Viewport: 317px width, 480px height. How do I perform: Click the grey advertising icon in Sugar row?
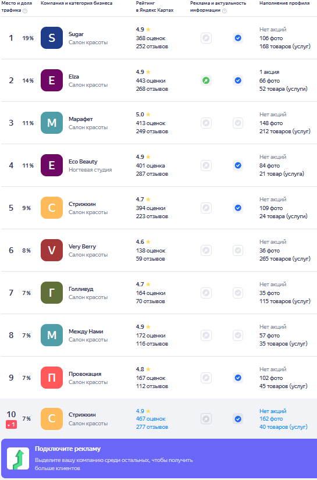pos(206,38)
